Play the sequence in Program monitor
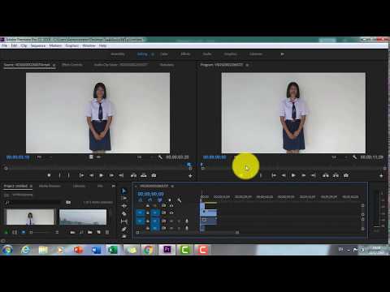390x292 pixels. pos(293,175)
